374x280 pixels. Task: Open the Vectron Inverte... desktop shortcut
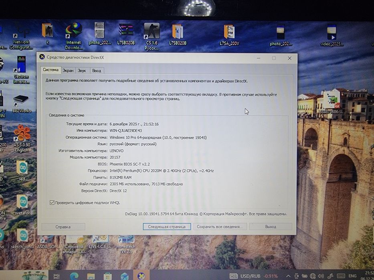21,70
